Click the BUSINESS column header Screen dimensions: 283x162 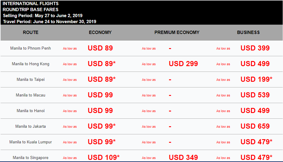pyautogui.click(x=248, y=32)
